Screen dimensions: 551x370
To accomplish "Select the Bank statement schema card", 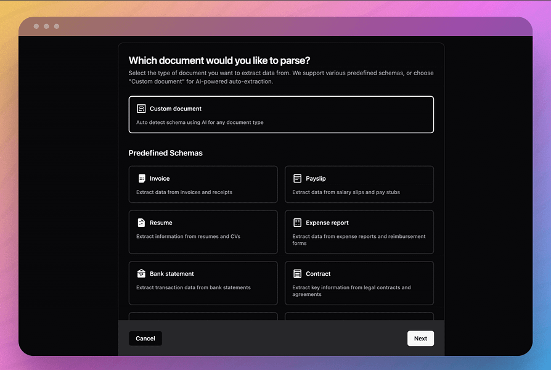I will tap(203, 283).
